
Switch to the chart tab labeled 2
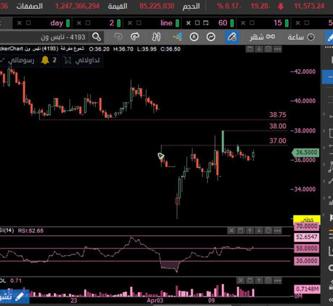[x=112, y=23]
